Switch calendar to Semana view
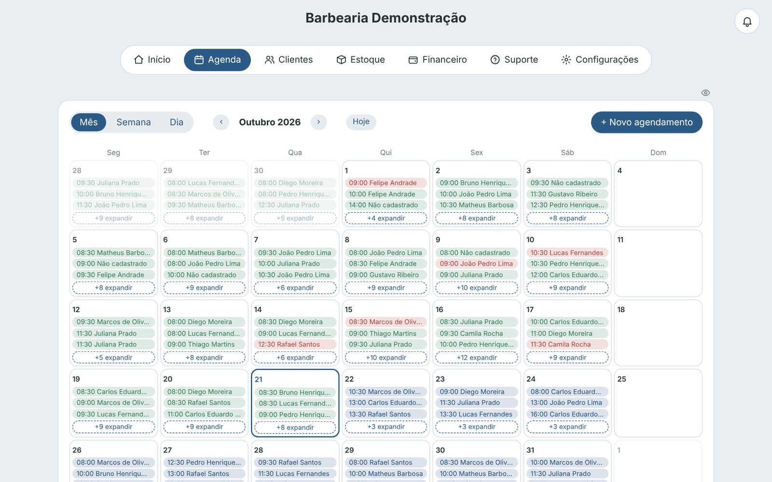This screenshot has width=772, height=482. click(134, 122)
